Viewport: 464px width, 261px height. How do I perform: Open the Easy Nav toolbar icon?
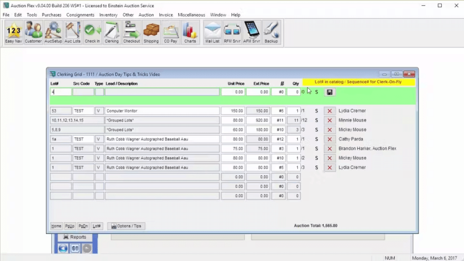pos(13,32)
